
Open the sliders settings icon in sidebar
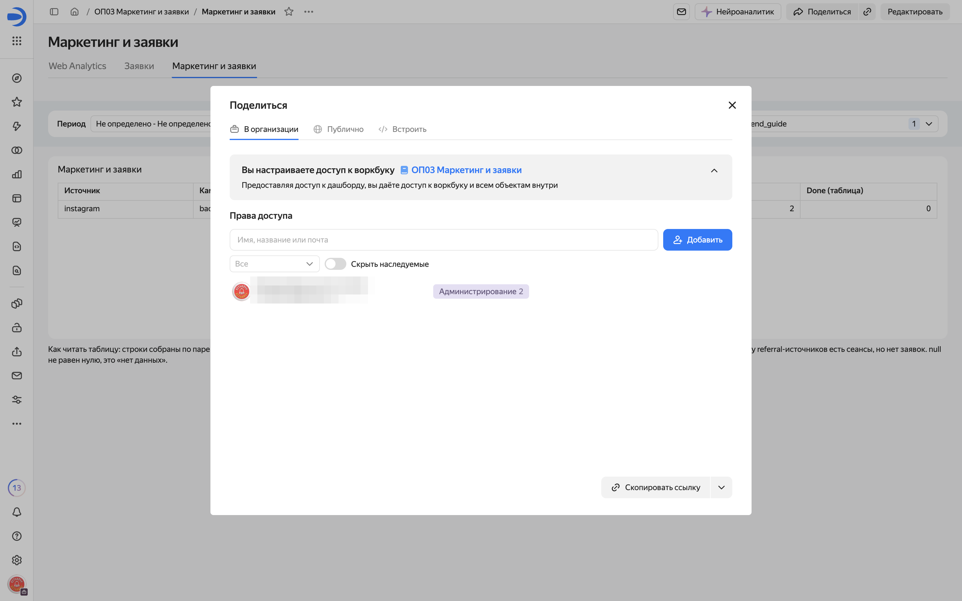[17, 399]
